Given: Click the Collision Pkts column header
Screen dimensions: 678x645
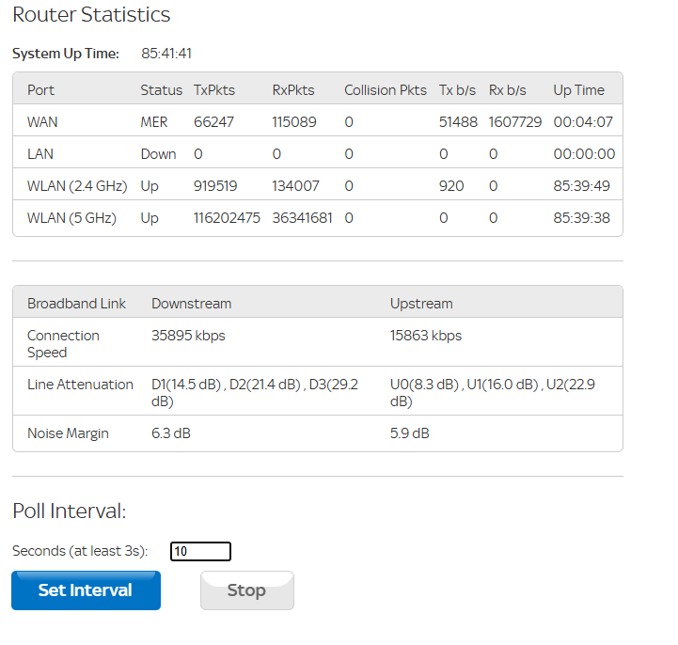Looking at the screenshot, I should point(385,90).
